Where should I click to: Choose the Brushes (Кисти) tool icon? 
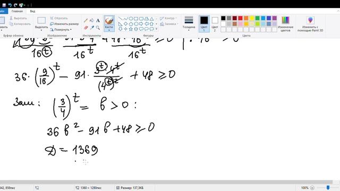[x=109, y=21]
